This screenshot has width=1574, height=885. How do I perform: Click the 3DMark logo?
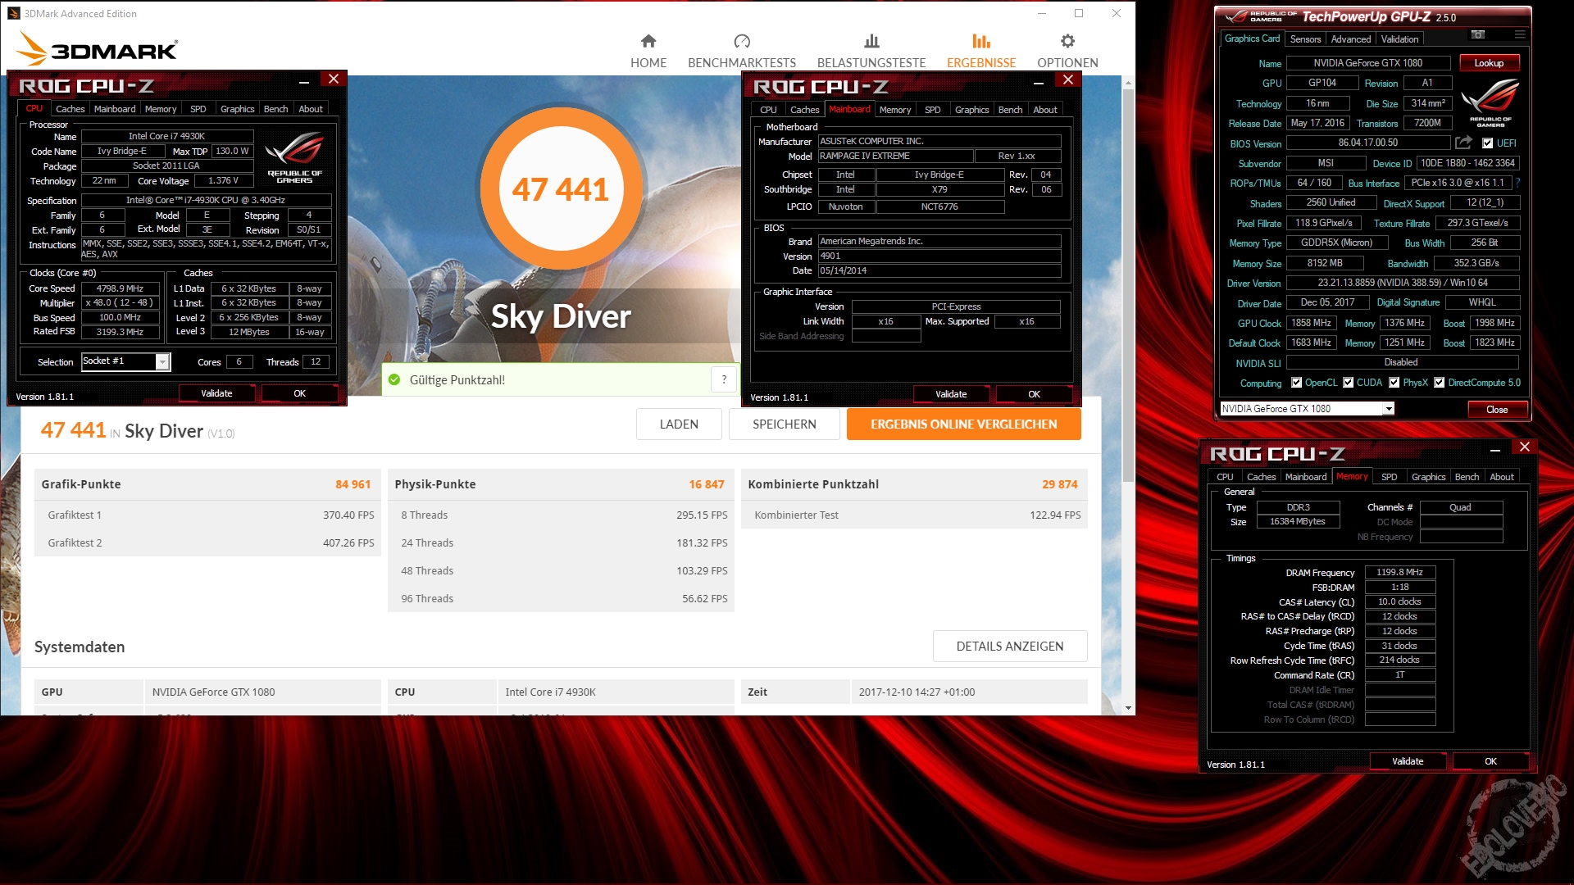pos(97,49)
